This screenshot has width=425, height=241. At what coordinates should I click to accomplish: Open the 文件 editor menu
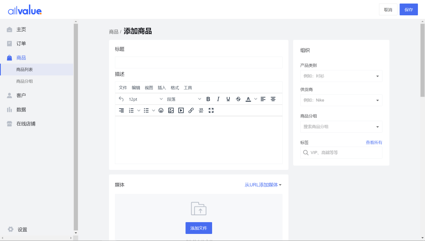[x=123, y=88]
